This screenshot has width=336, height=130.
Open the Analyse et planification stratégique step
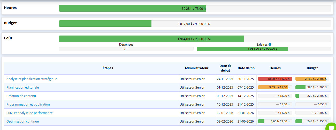[x=32, y=79]
